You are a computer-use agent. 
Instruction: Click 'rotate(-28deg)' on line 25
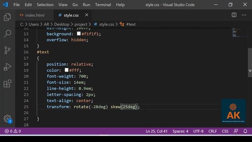point(91,107)
